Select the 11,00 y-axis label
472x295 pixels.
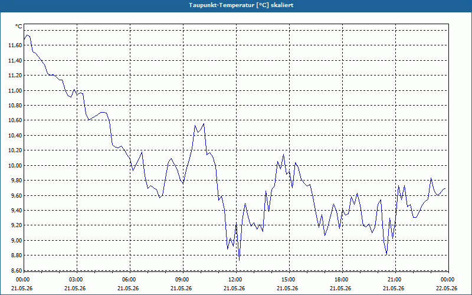pos(15,91)
